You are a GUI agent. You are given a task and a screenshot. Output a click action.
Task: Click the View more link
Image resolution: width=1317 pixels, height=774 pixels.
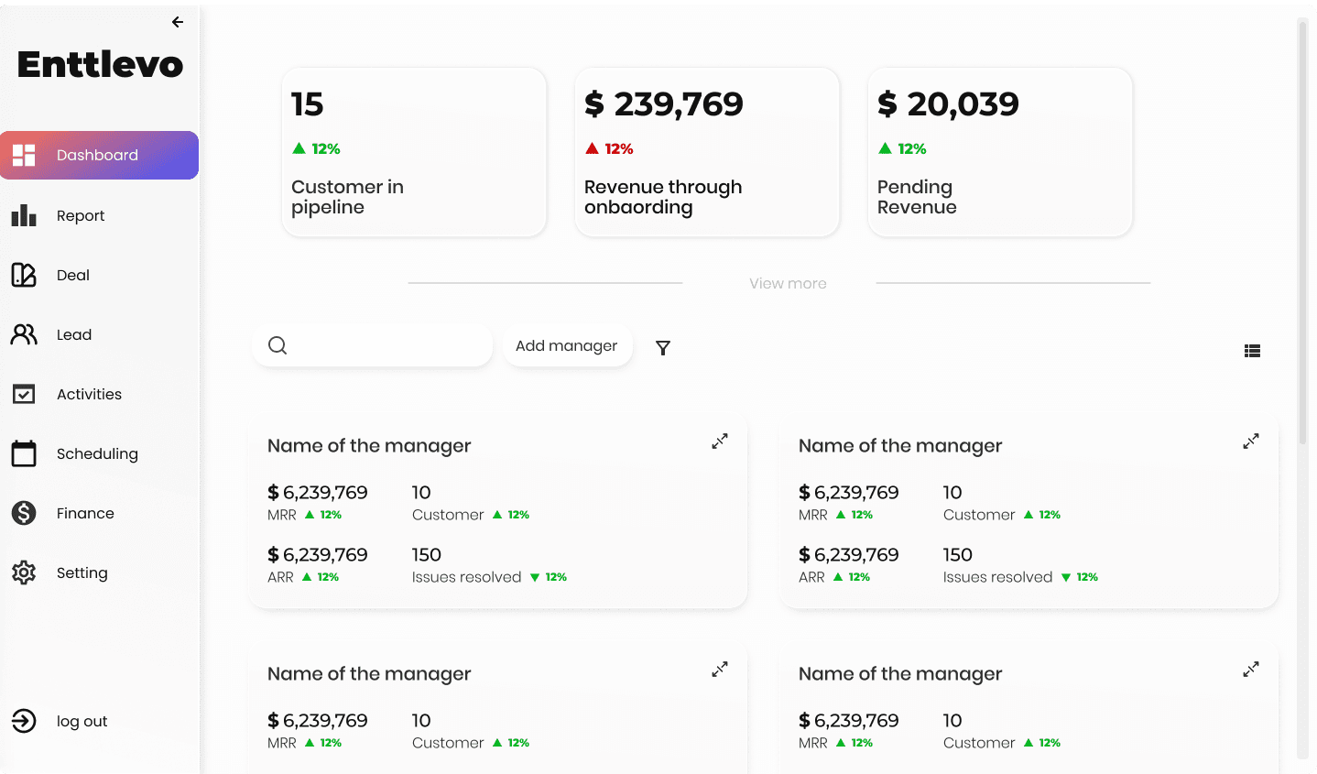(x=788, y=284)
